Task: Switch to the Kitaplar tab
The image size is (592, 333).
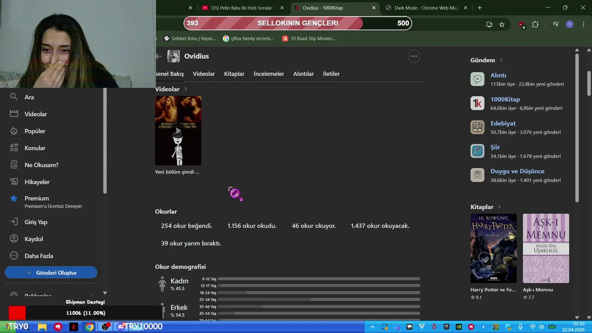Action: tap(234, 74)
